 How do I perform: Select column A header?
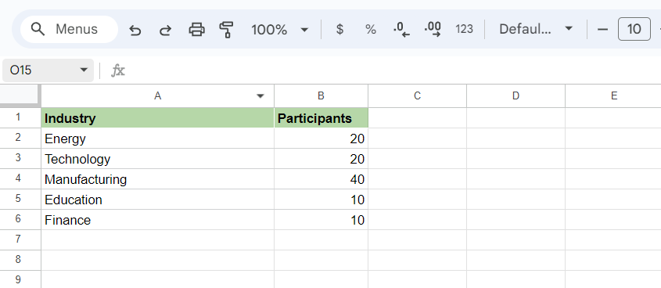click(x=158, y=96)
